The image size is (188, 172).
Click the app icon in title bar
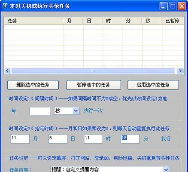pyautogui.click(x=5, y=6)
